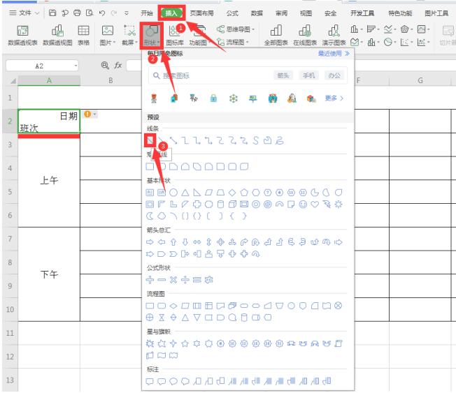Select column A header

(49, 80)
